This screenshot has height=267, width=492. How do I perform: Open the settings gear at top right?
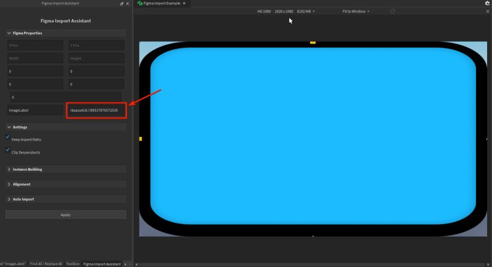pos(487,3)
